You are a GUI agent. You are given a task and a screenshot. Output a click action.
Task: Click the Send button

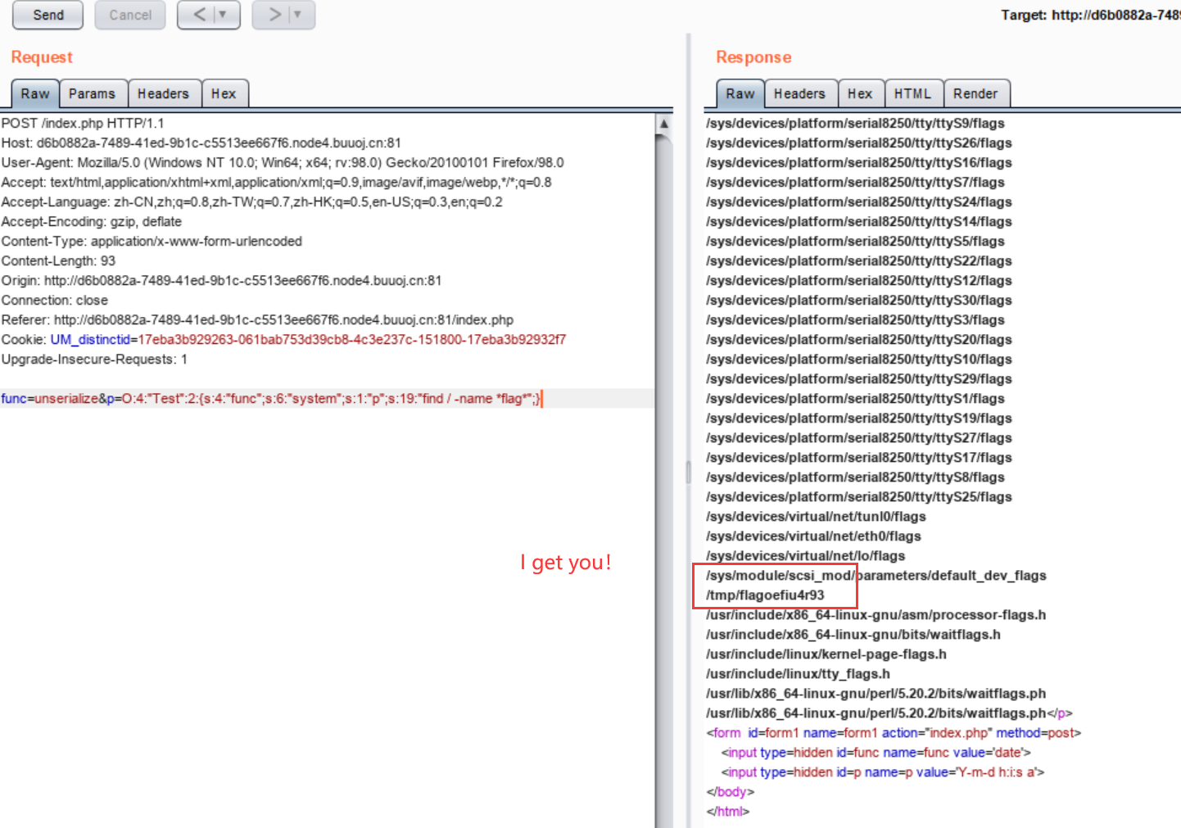[x=47, y=15]
